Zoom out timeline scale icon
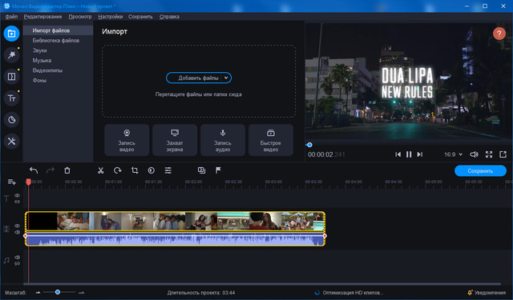The height and width of the screenshot is (300, 513). click(38, 293)
